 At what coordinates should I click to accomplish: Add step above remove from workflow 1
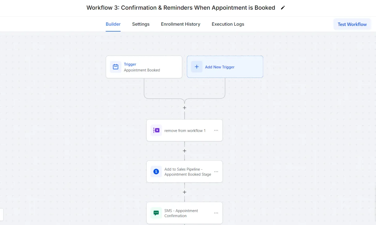[185, 108]
